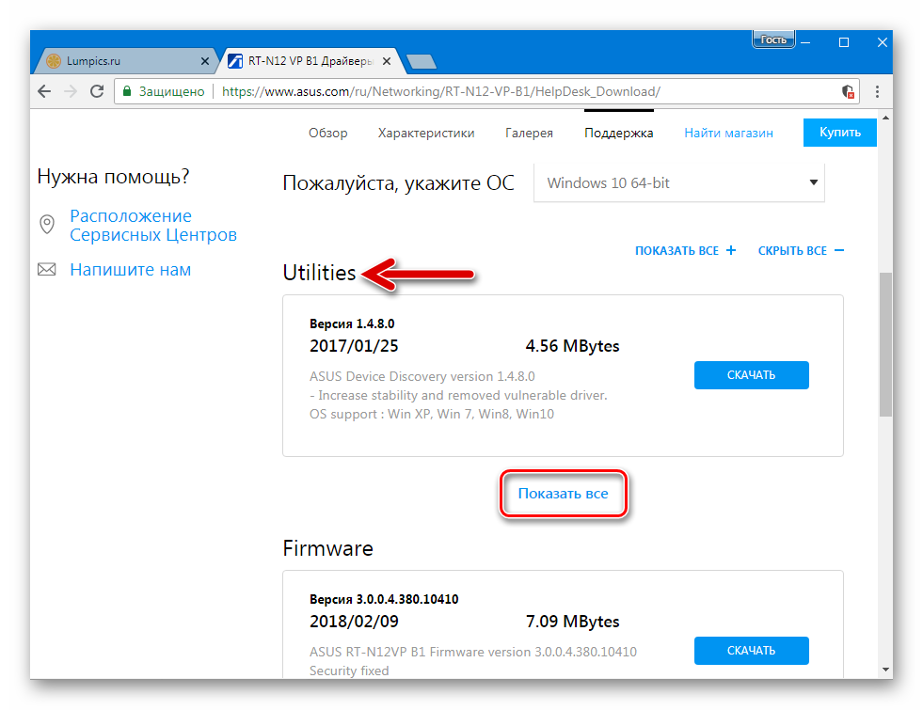Open the Найти магазин link
The width and height of the screenshot is (923, 710).
(x=729, y=133)
